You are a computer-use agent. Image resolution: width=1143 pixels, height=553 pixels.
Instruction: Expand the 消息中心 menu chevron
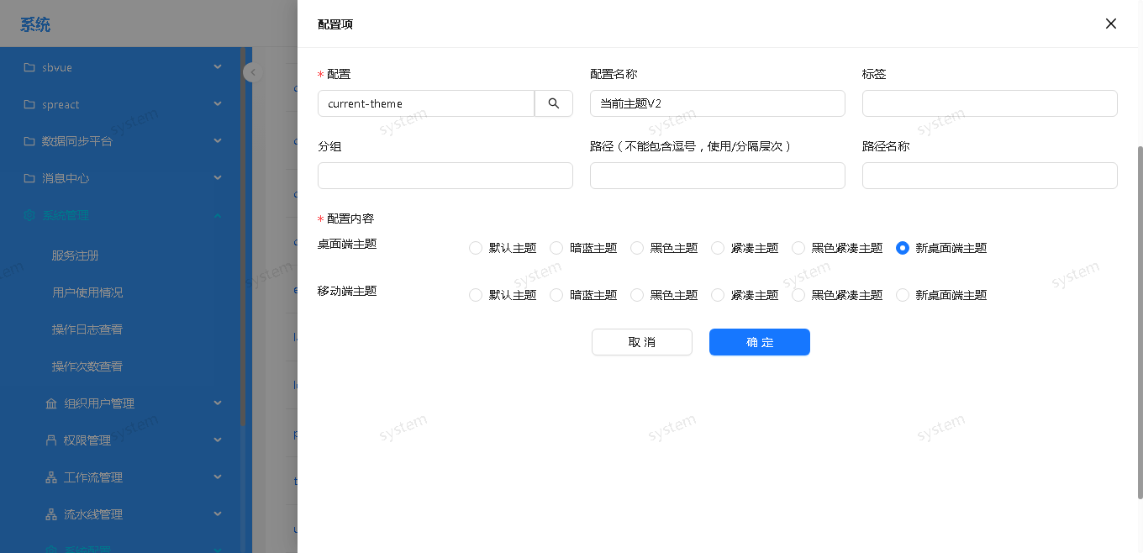(218, 178)
